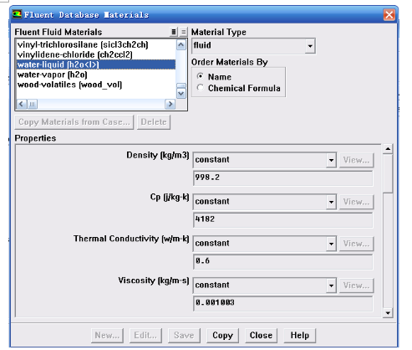
Task: Click the Properties panel vertical scrollbar thumb
Action: coord(388,173)
